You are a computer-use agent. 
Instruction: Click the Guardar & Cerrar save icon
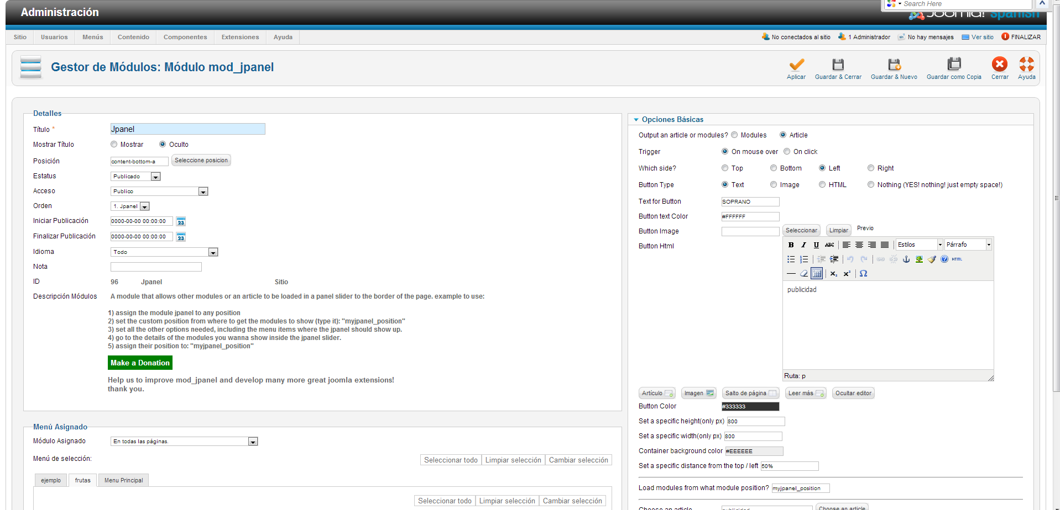(838, 65)
